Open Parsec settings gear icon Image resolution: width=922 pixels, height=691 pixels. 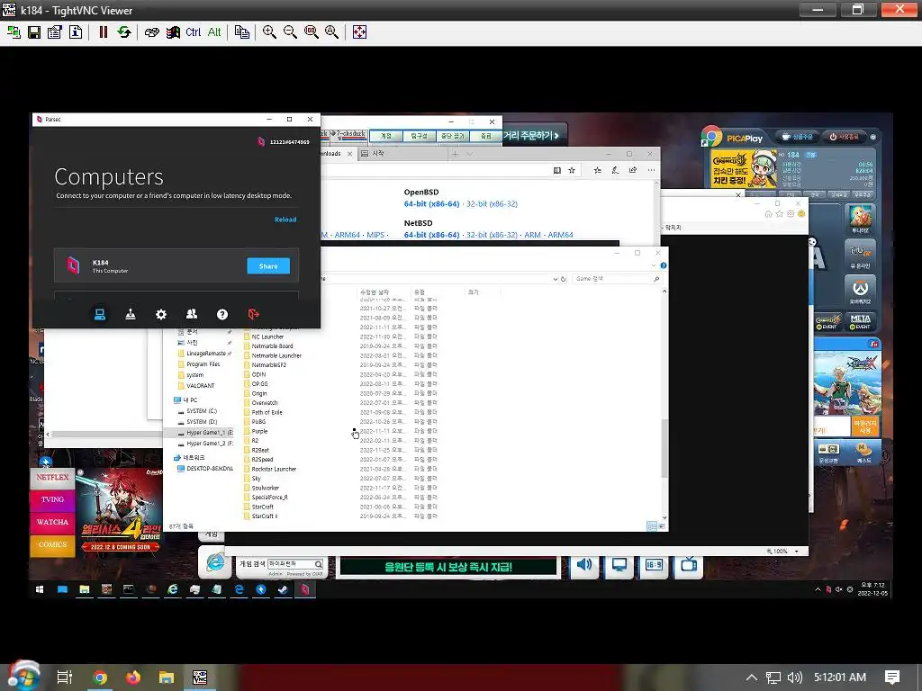coord(161,314)
